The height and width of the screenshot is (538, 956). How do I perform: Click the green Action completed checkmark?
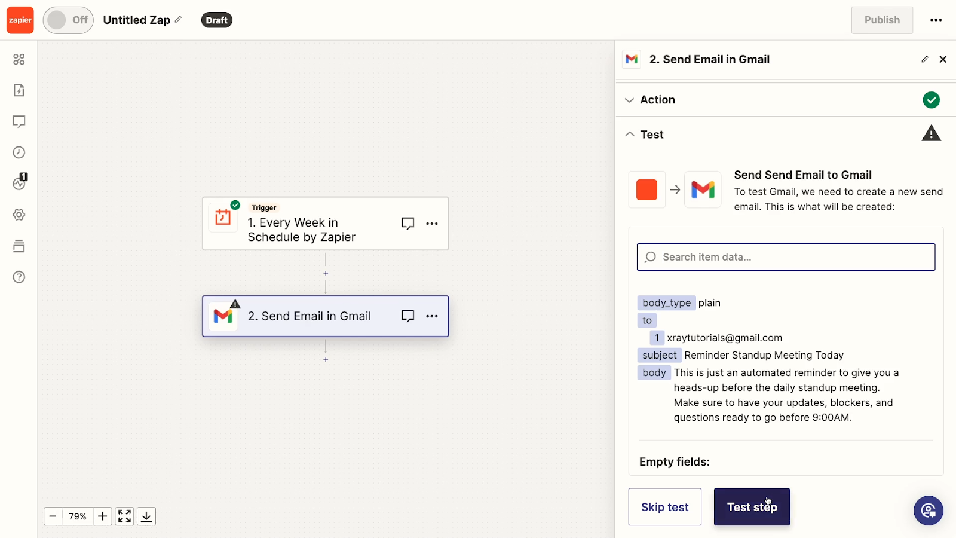click(931, 100)
